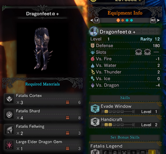Click the Fatalis Fellwing material icon

point(9,129)
